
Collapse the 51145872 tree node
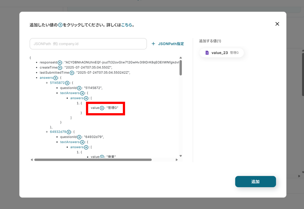57,83
